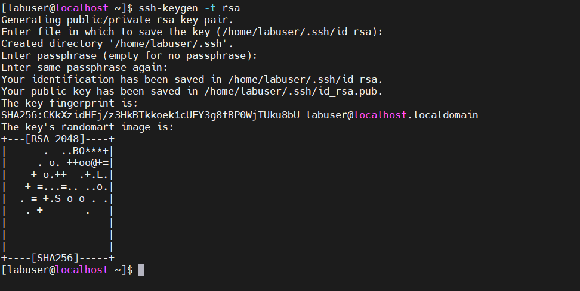The image size is (580, 291).
Task: Click the 'The key's randomart image is' line
Action: click(x=87, y=127)
